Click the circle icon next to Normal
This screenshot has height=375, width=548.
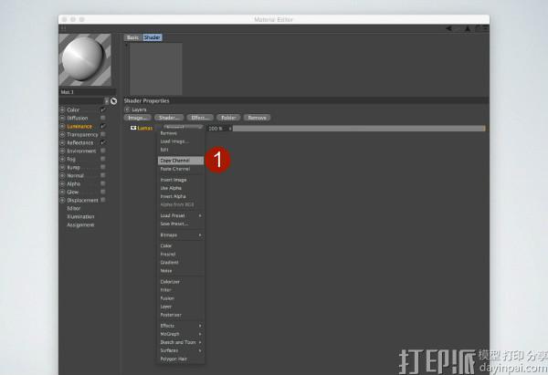(62, 175)
